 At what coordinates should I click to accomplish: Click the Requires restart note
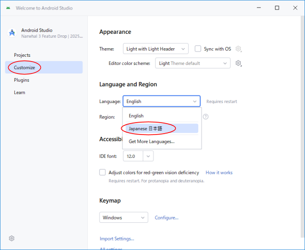tap(222, 102)
